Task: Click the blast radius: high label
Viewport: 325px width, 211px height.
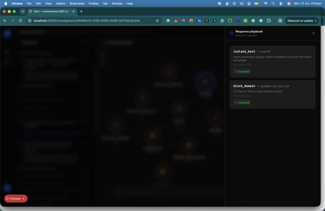Action: [x=242, y=65]
